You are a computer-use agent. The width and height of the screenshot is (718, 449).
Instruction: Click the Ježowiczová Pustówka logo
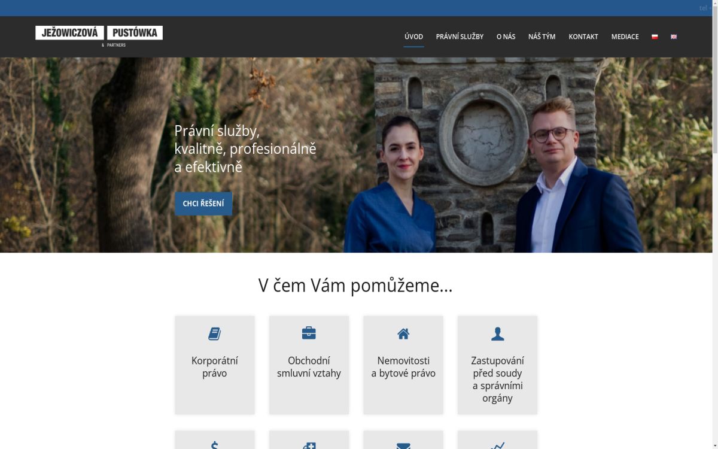click(99, 35)
